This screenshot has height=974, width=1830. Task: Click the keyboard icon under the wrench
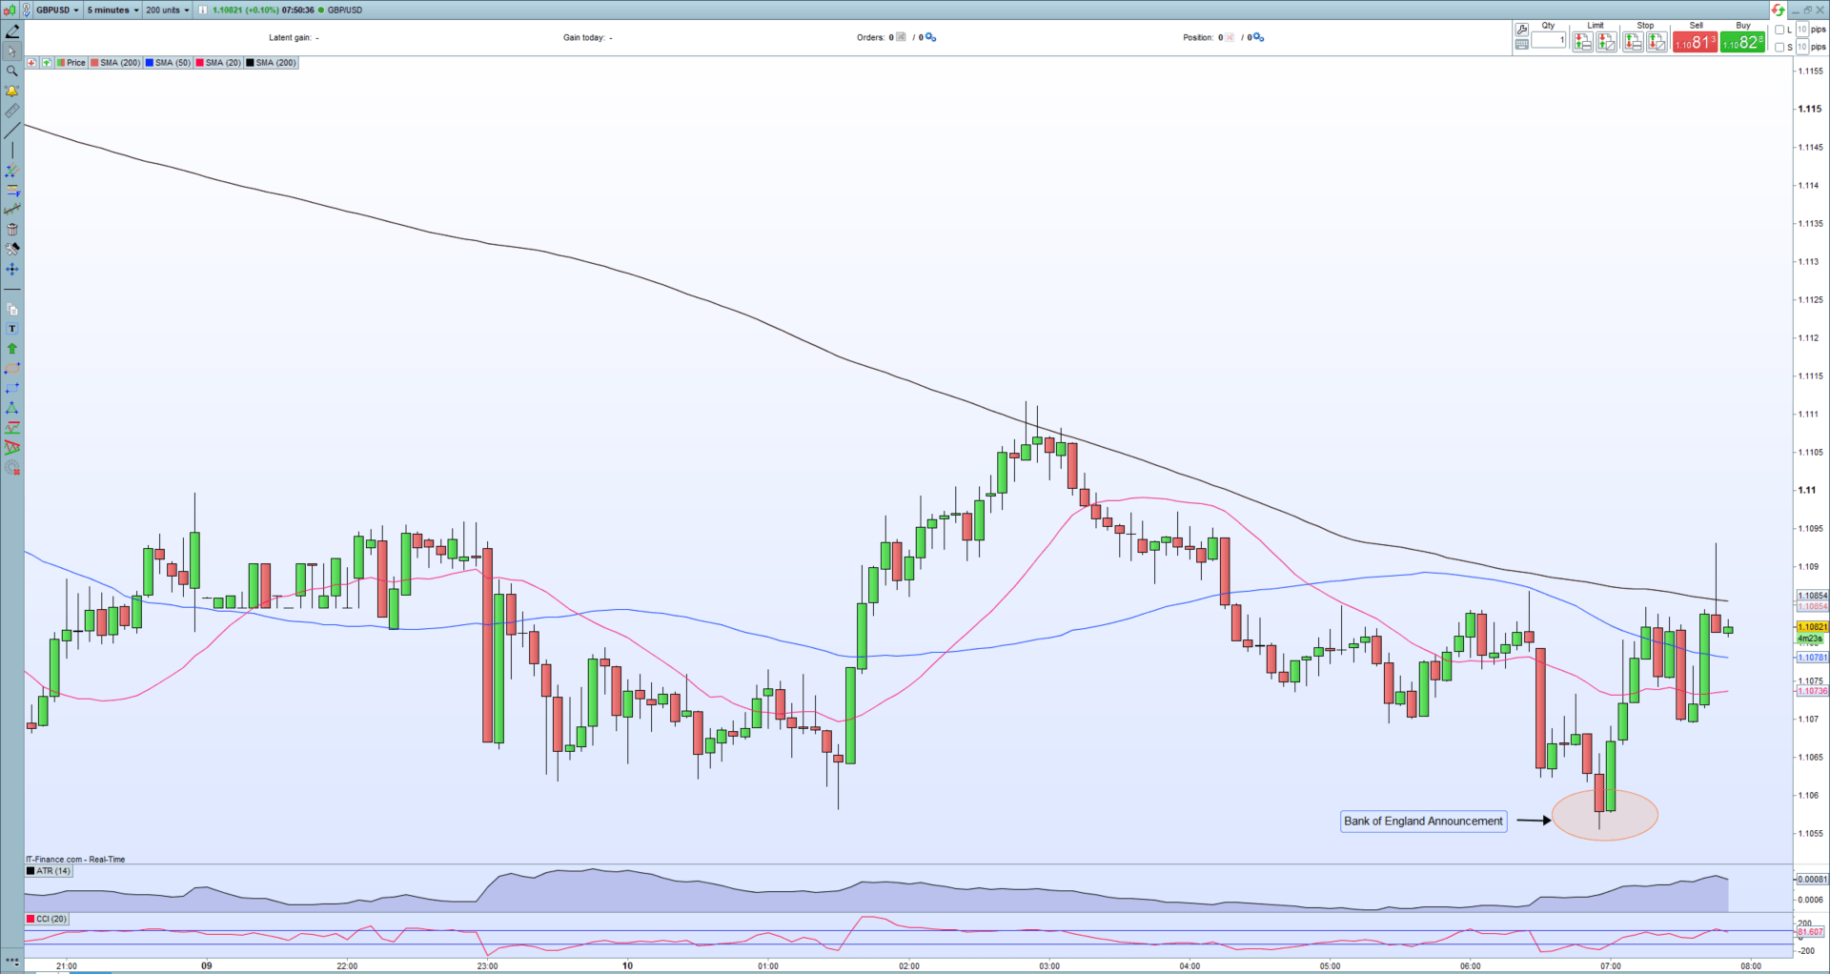click(x=1521, y=45)
